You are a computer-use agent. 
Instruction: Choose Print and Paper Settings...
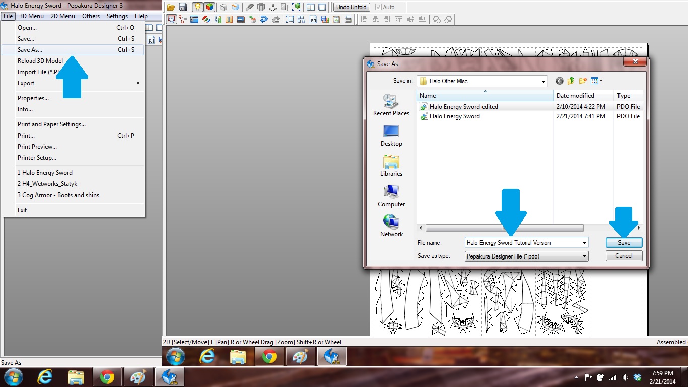(73, 124)
